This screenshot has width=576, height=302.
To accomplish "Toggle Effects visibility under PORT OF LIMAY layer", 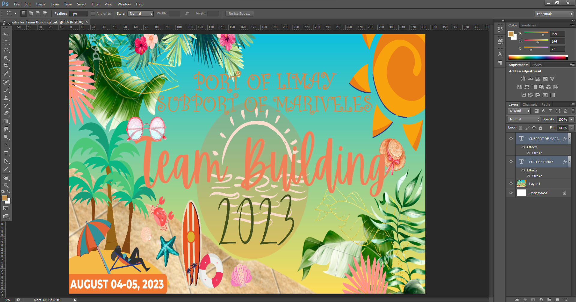I will click(523, 170).
